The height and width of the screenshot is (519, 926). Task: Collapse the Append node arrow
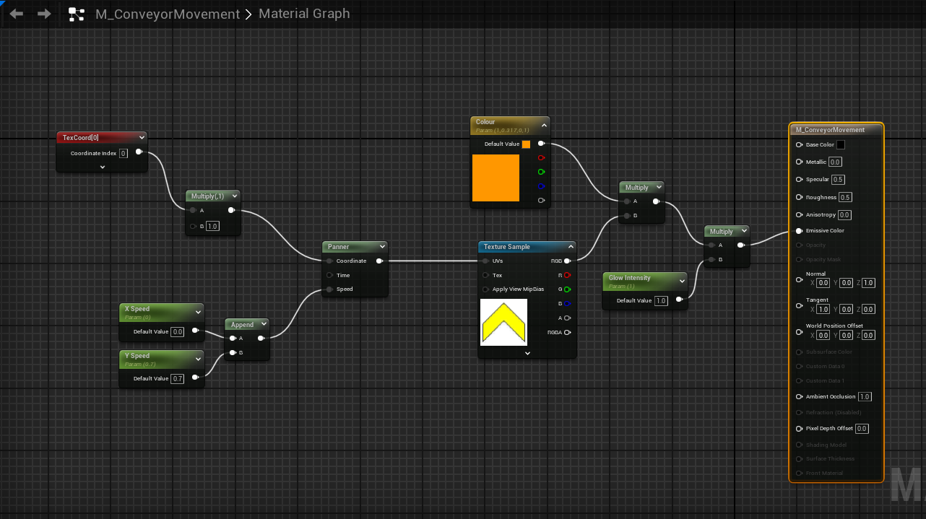(263, 325)
